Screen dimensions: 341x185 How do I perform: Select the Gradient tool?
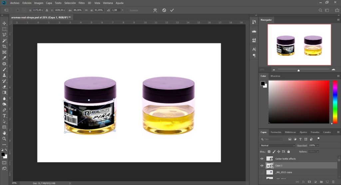coord(4,93)
